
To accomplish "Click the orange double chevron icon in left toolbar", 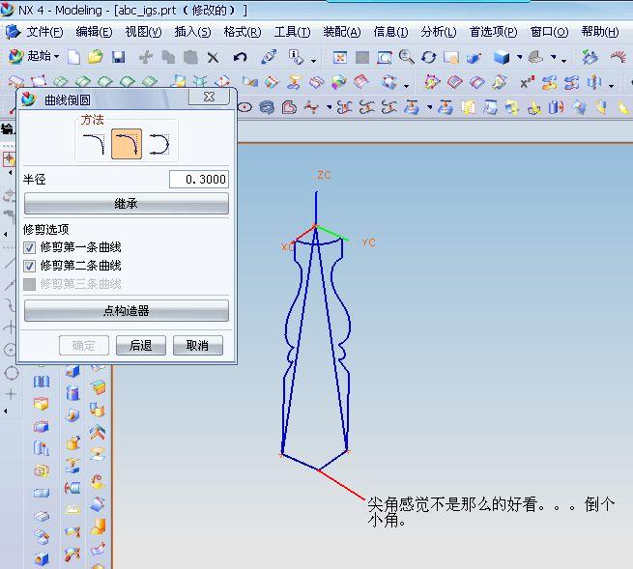I will 98,432.
